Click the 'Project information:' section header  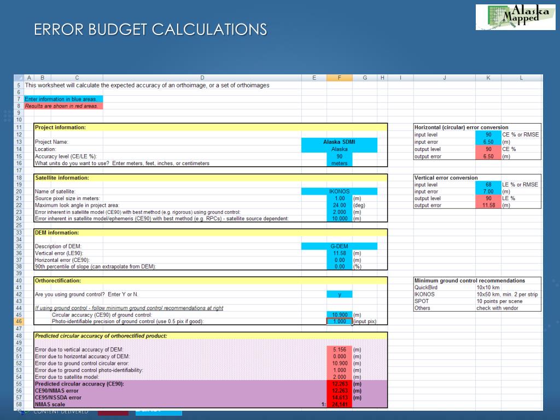click(x=211, y=127)
